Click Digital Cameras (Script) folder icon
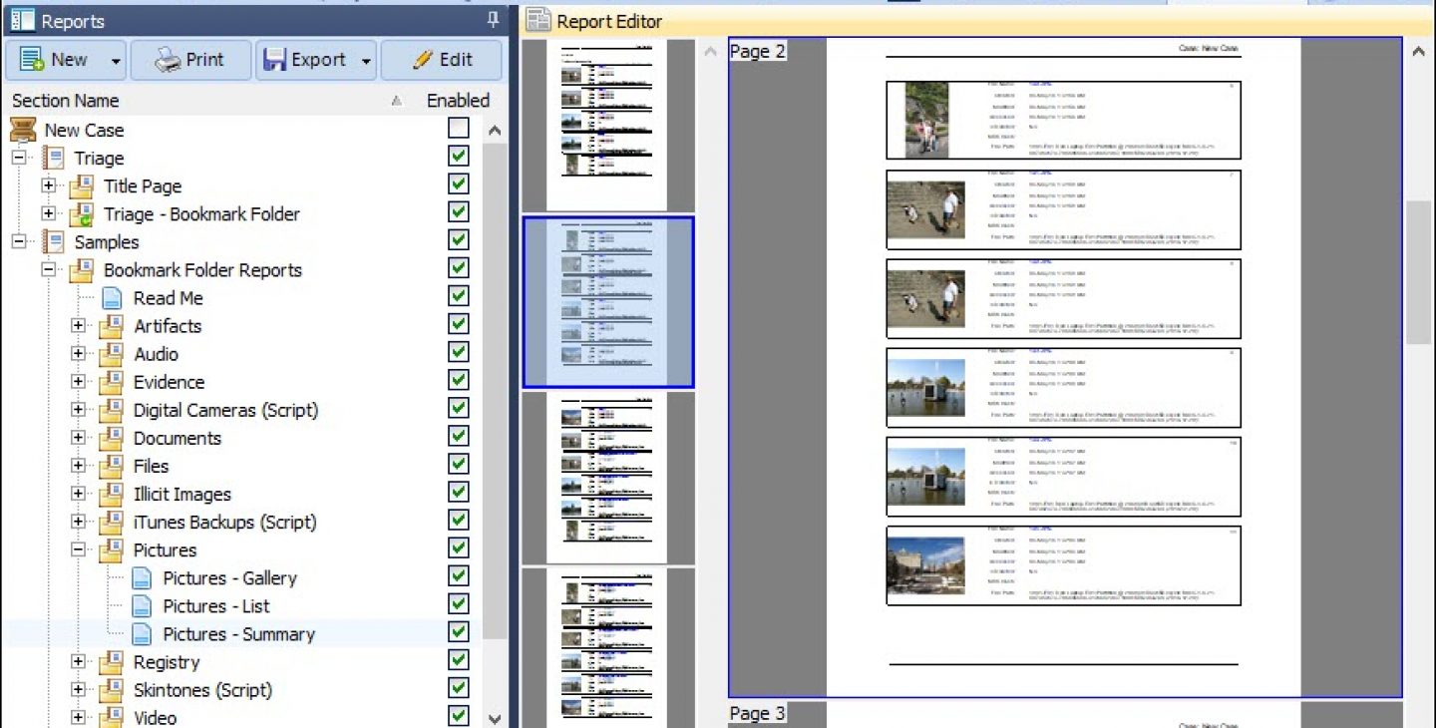The height and width of the screenshot is (728, 1436). [x=112, y=409]
